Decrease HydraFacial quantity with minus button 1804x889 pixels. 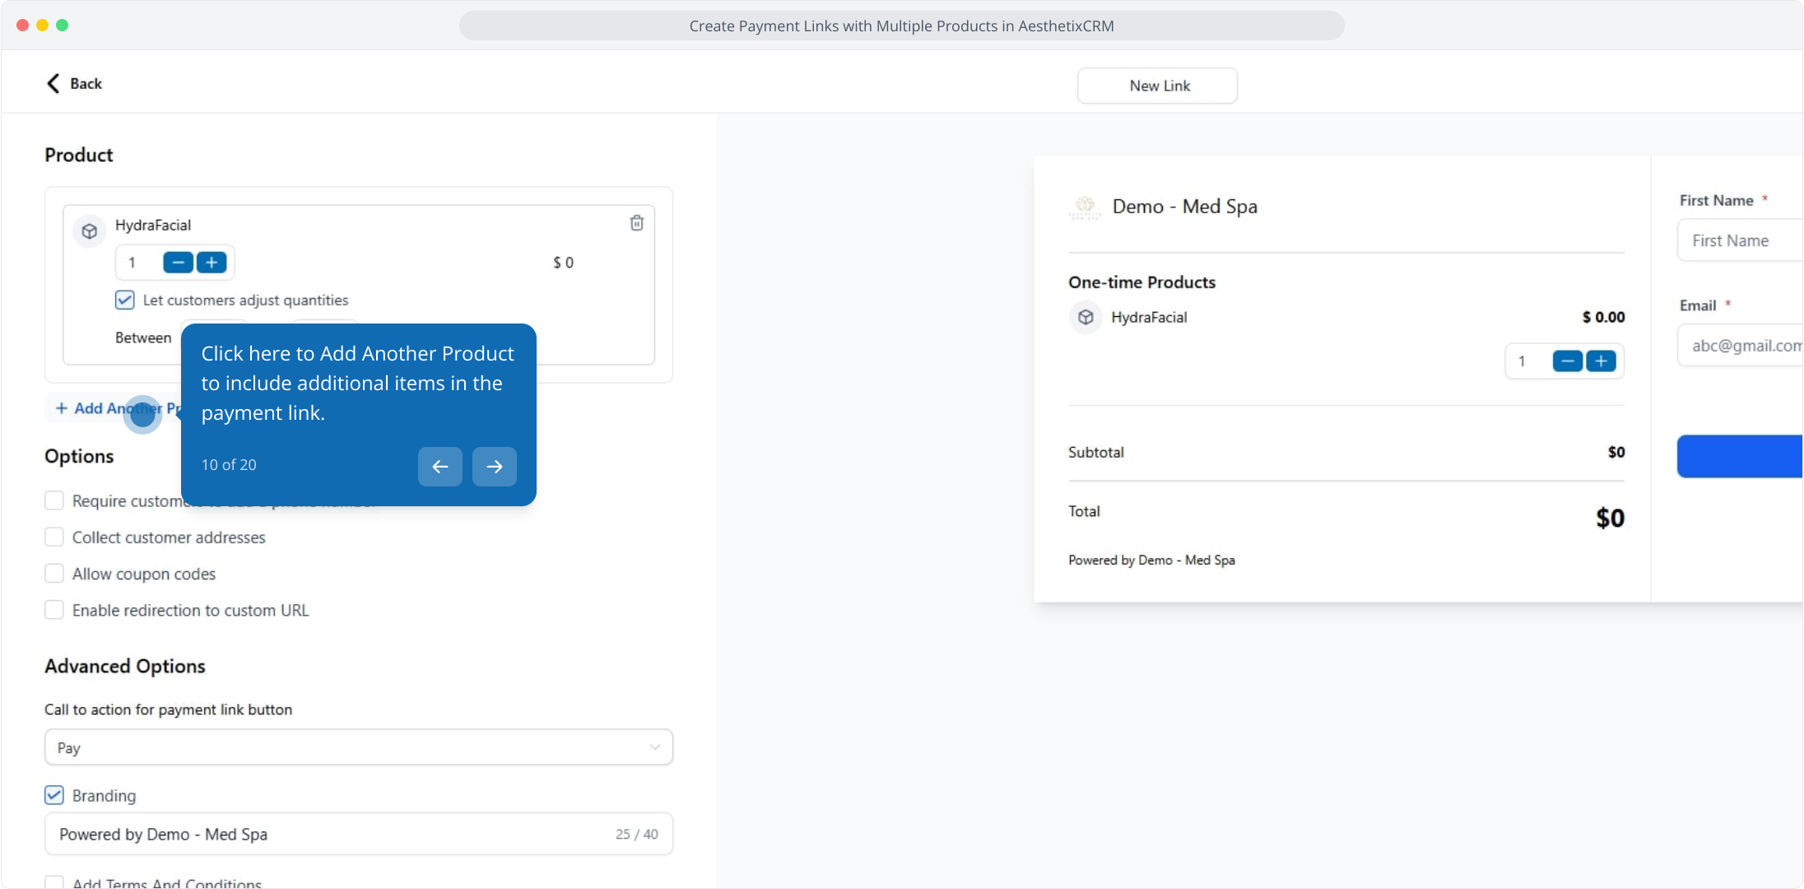pos(178,263)
